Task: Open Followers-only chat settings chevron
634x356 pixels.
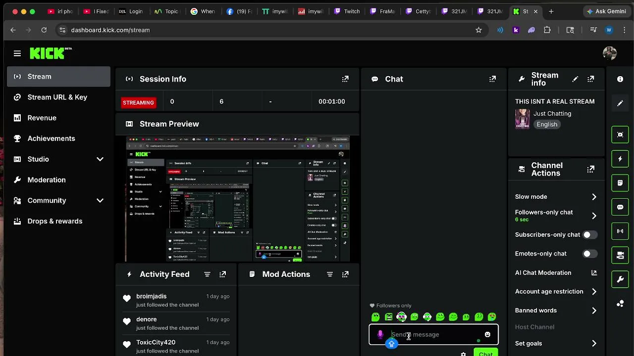Action: pyautogui.click(x=594, y=216)
